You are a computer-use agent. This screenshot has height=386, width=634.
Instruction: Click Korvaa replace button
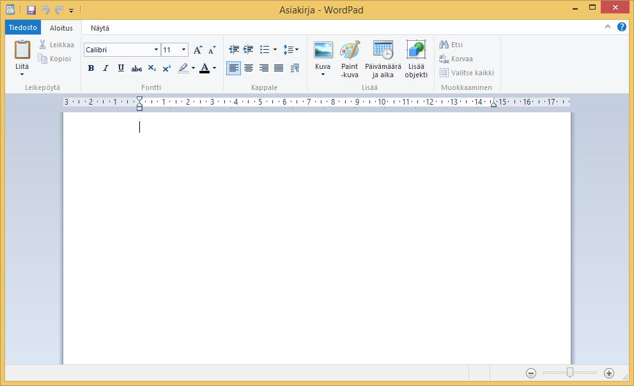click(456, 59)
